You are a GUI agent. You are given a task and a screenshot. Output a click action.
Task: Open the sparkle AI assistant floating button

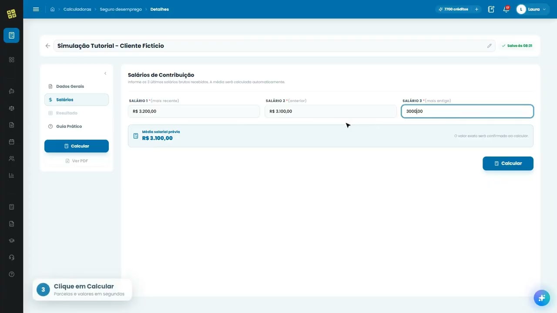point(542,298)
